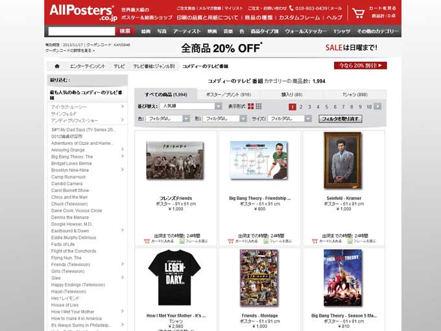Go to next results page arrow
The image size is (441, 331).
click(377, 106)
